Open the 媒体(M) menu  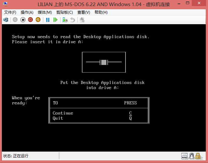[45, 12]
